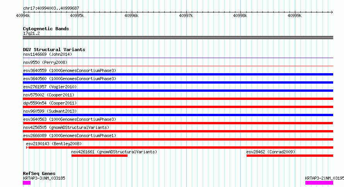Select the blue bar under esv2761957
This screenshot has width=344, height=187.
pyautogui.click(x=178, y=91)
